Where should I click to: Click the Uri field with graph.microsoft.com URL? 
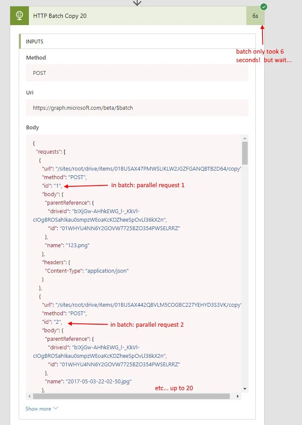[x=137, y=108]
